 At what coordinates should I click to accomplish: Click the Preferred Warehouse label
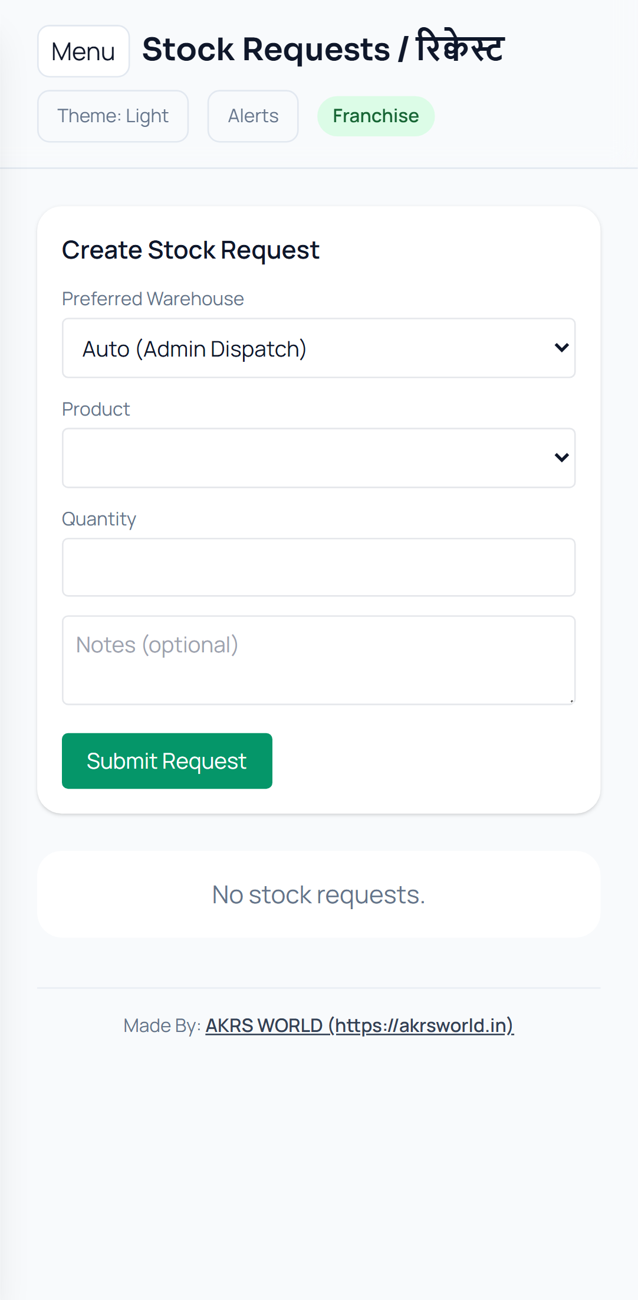tap(153, 299)
